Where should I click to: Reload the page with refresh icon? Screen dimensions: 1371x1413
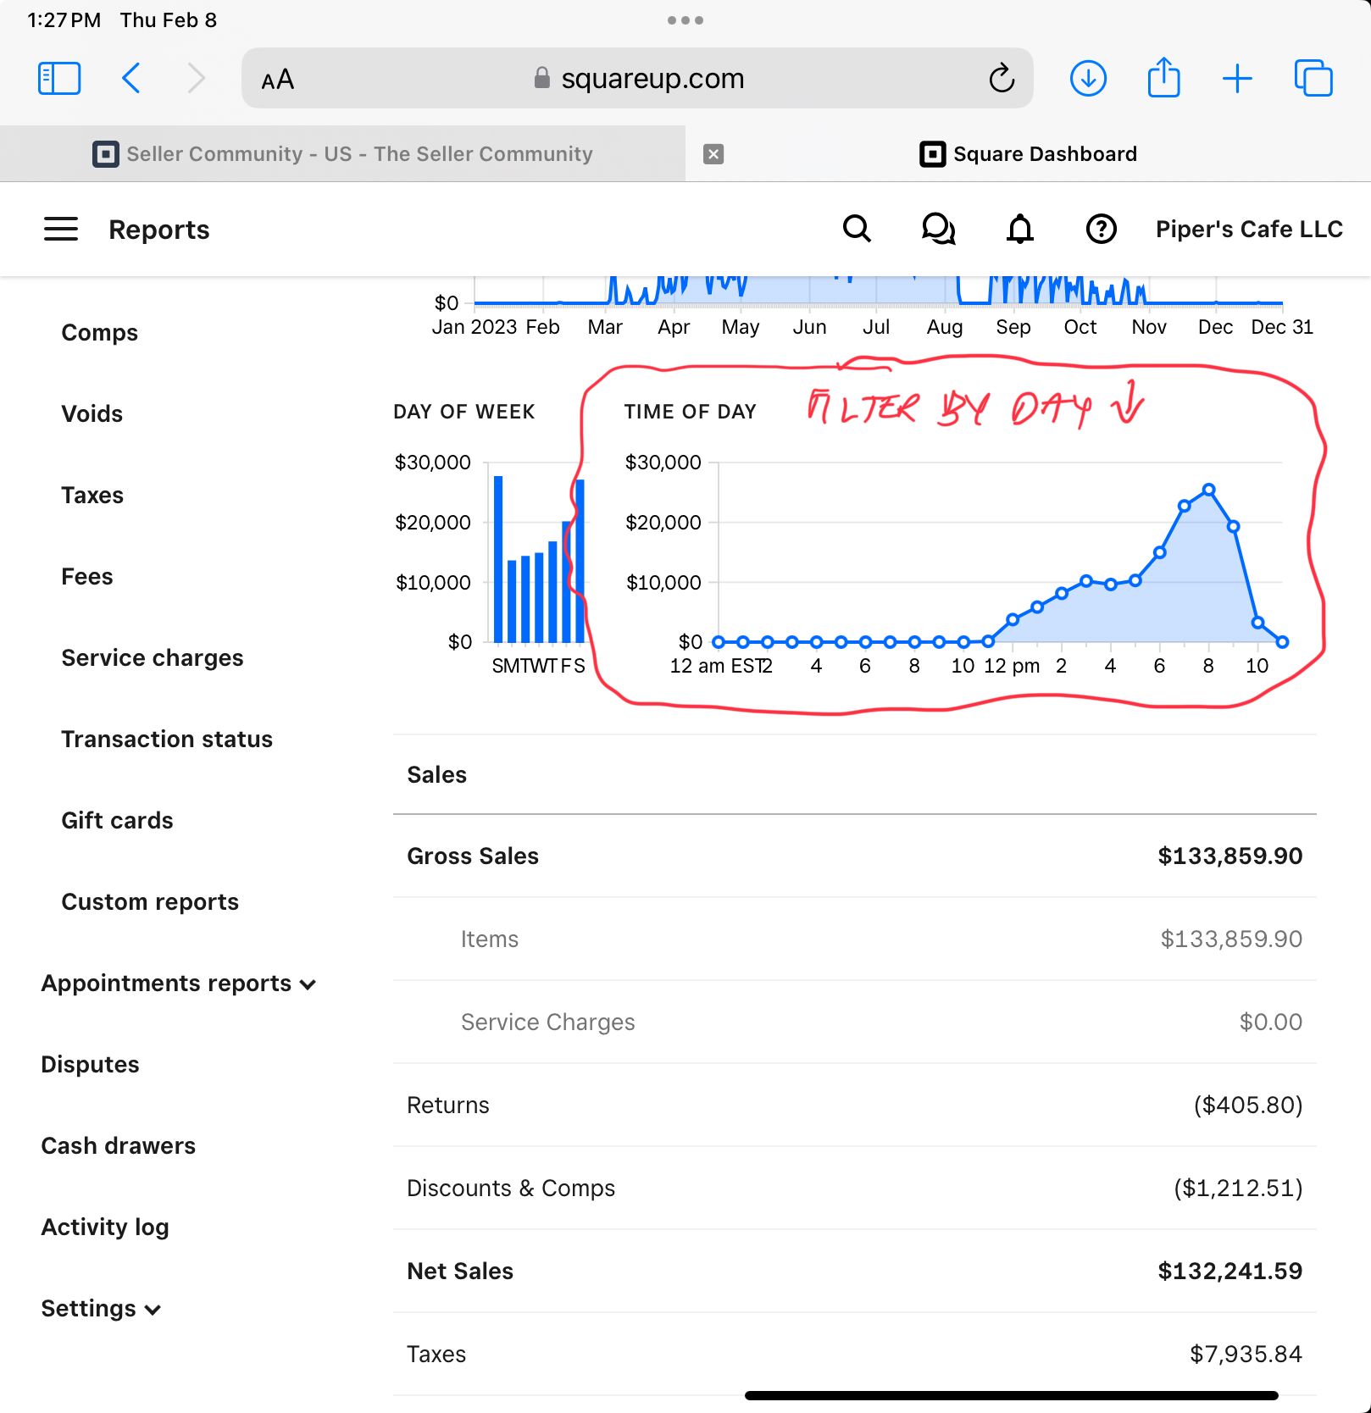point(1002,79)
